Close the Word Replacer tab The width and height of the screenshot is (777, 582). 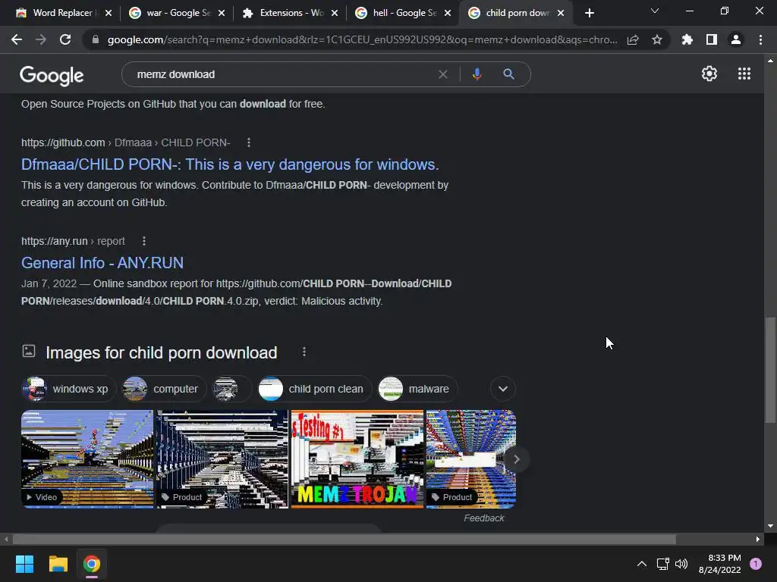[x=109, y=13]
